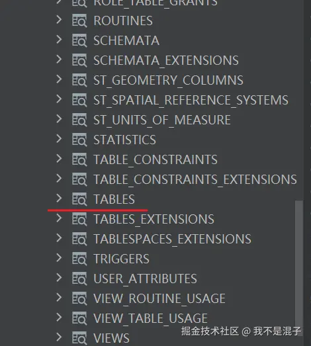The height and width of the screenshot is (346, 311).
Task: Select the TABLES_EXTENSIONS tree item
Action: 154,219
